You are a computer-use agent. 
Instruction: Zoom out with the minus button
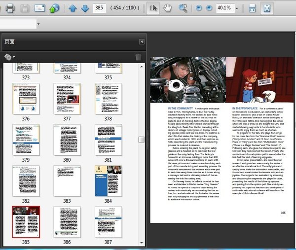click(x=199, y=8)
